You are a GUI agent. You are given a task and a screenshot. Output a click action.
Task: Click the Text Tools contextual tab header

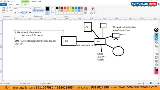[25, 1]
